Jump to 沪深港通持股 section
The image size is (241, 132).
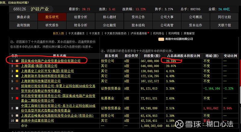(139, 33)
